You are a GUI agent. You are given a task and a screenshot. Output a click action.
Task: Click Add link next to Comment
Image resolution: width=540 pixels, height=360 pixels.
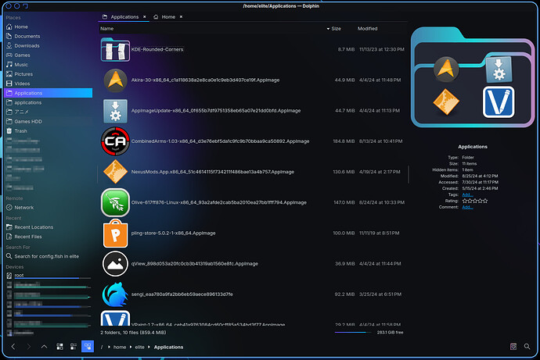[x=467, y=207]
